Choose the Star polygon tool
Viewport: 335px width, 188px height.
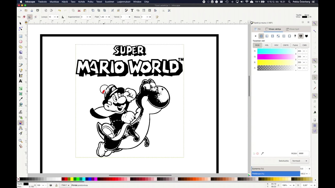21,47
